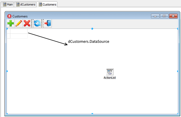
Task: Click the ActionList caption text
Action: coord(110,78)
